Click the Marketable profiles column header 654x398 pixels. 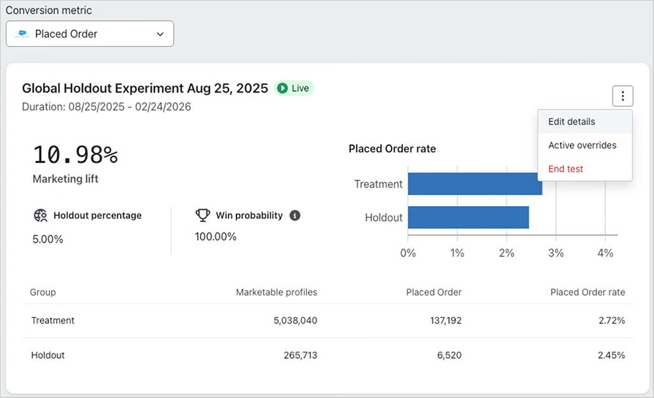point(277,292)
